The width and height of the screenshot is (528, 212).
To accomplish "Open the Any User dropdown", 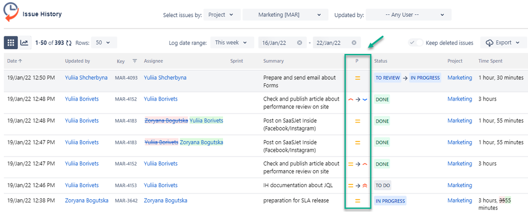I will (x=409, y=15).
